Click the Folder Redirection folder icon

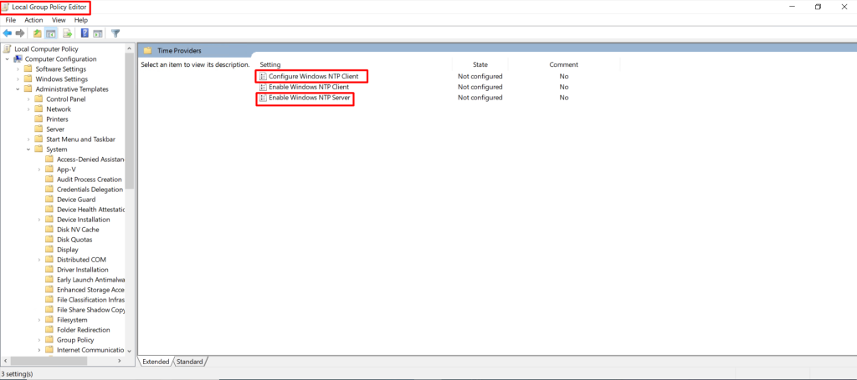(49, 330)
